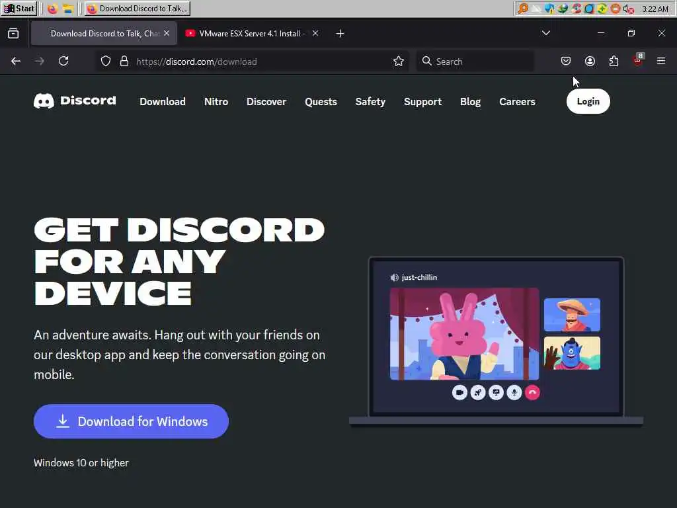Open a new tab with plus button

pos(340,33)
